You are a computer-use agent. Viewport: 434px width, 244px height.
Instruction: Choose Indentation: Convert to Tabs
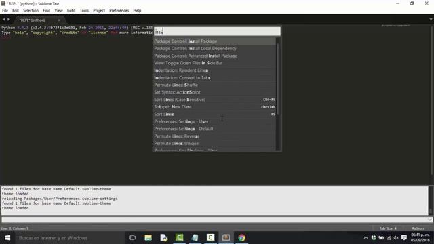[x=215, y=78]
